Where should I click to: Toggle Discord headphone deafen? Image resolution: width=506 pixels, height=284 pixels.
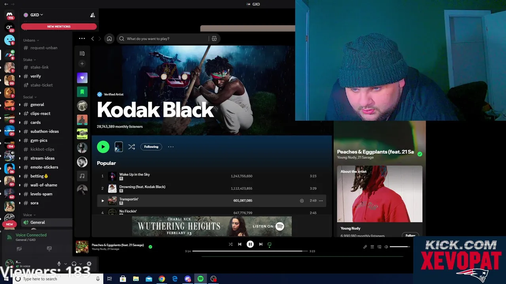(74, 264)
